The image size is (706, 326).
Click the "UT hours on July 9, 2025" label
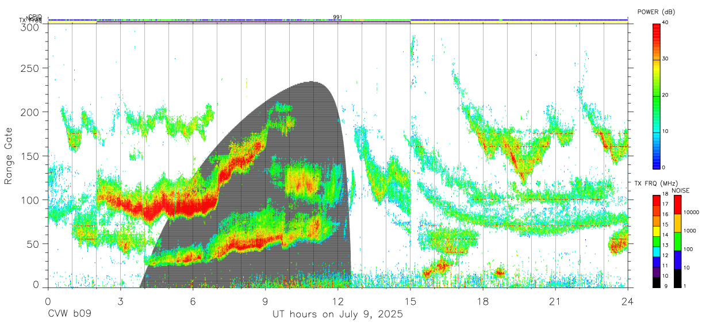337,315
